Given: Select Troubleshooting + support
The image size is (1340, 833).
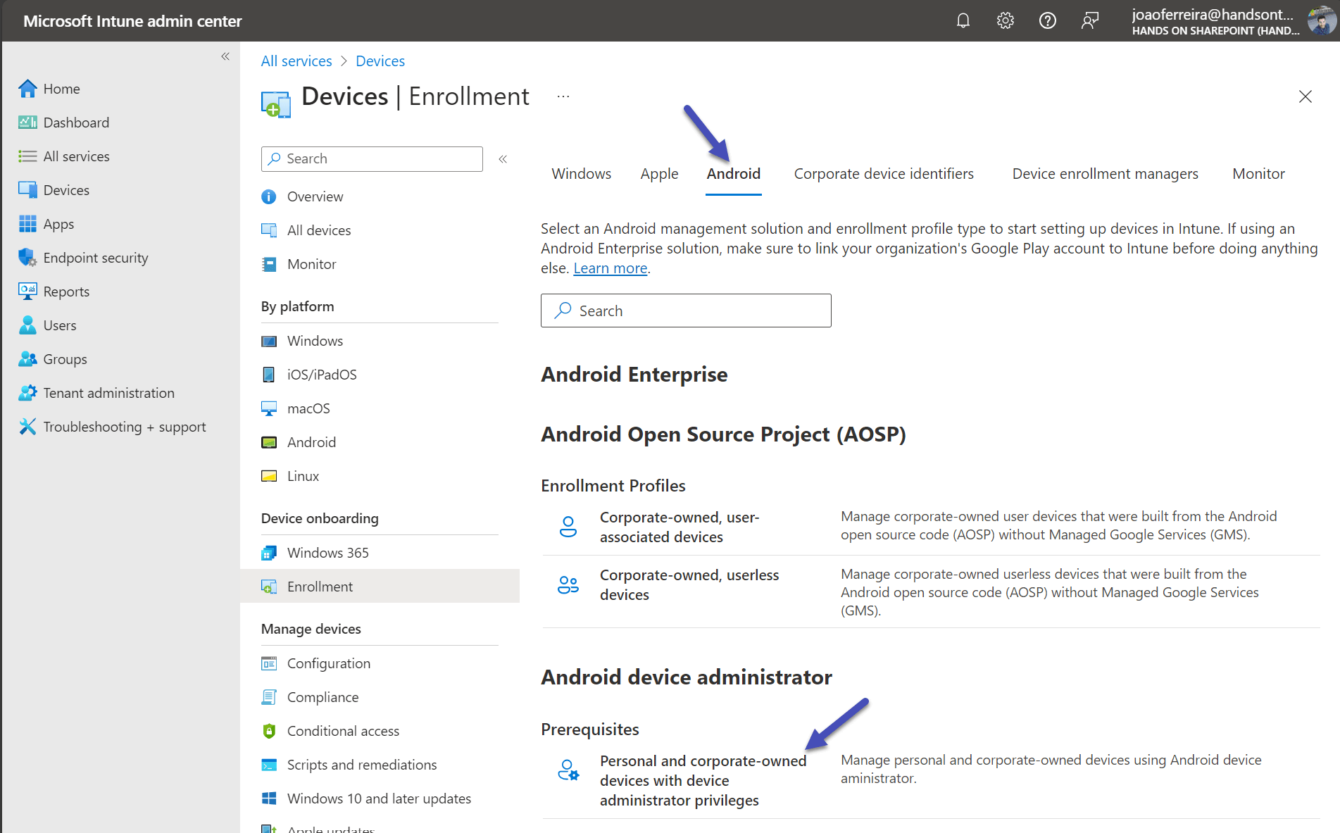Looking at the screenshot, I should (124, 426).
